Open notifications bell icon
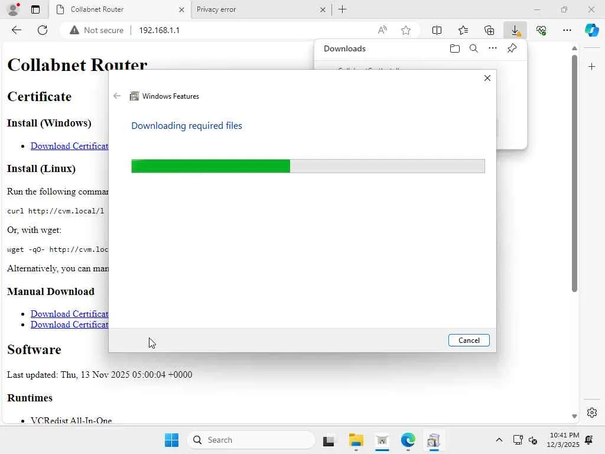The height and width of the screenshot is (454, 605). (x=589, y=440)
